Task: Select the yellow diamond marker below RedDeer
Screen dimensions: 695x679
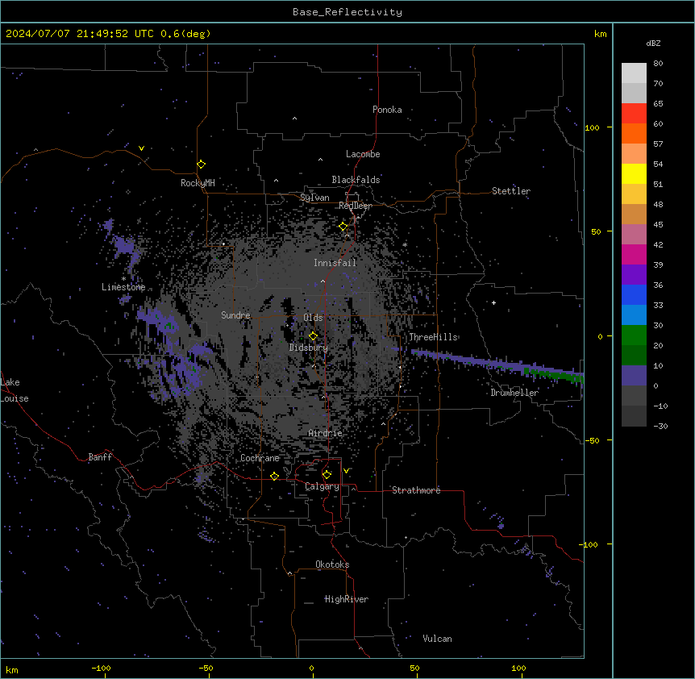Action: tap(343, 227)
